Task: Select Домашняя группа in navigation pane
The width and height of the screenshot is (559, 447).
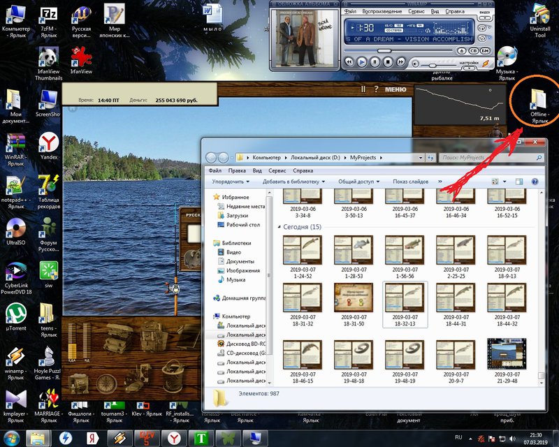Action: click(x=240, y=298)
